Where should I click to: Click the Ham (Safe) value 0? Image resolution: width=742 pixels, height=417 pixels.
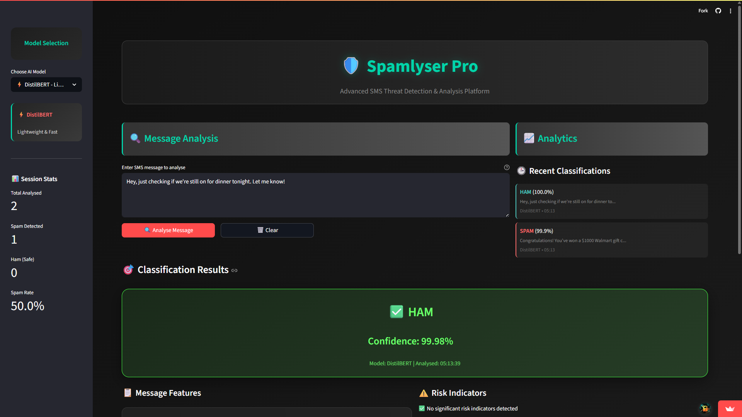pos(14,273)
